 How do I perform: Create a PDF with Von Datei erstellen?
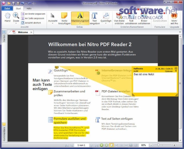pyautogui.click(x=119, y=19)
